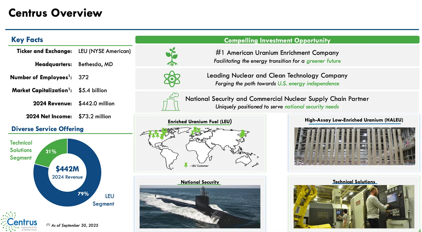
Task: Click the $73.2 million net income value
Action: pyautogui.click(x=95, y=116)
